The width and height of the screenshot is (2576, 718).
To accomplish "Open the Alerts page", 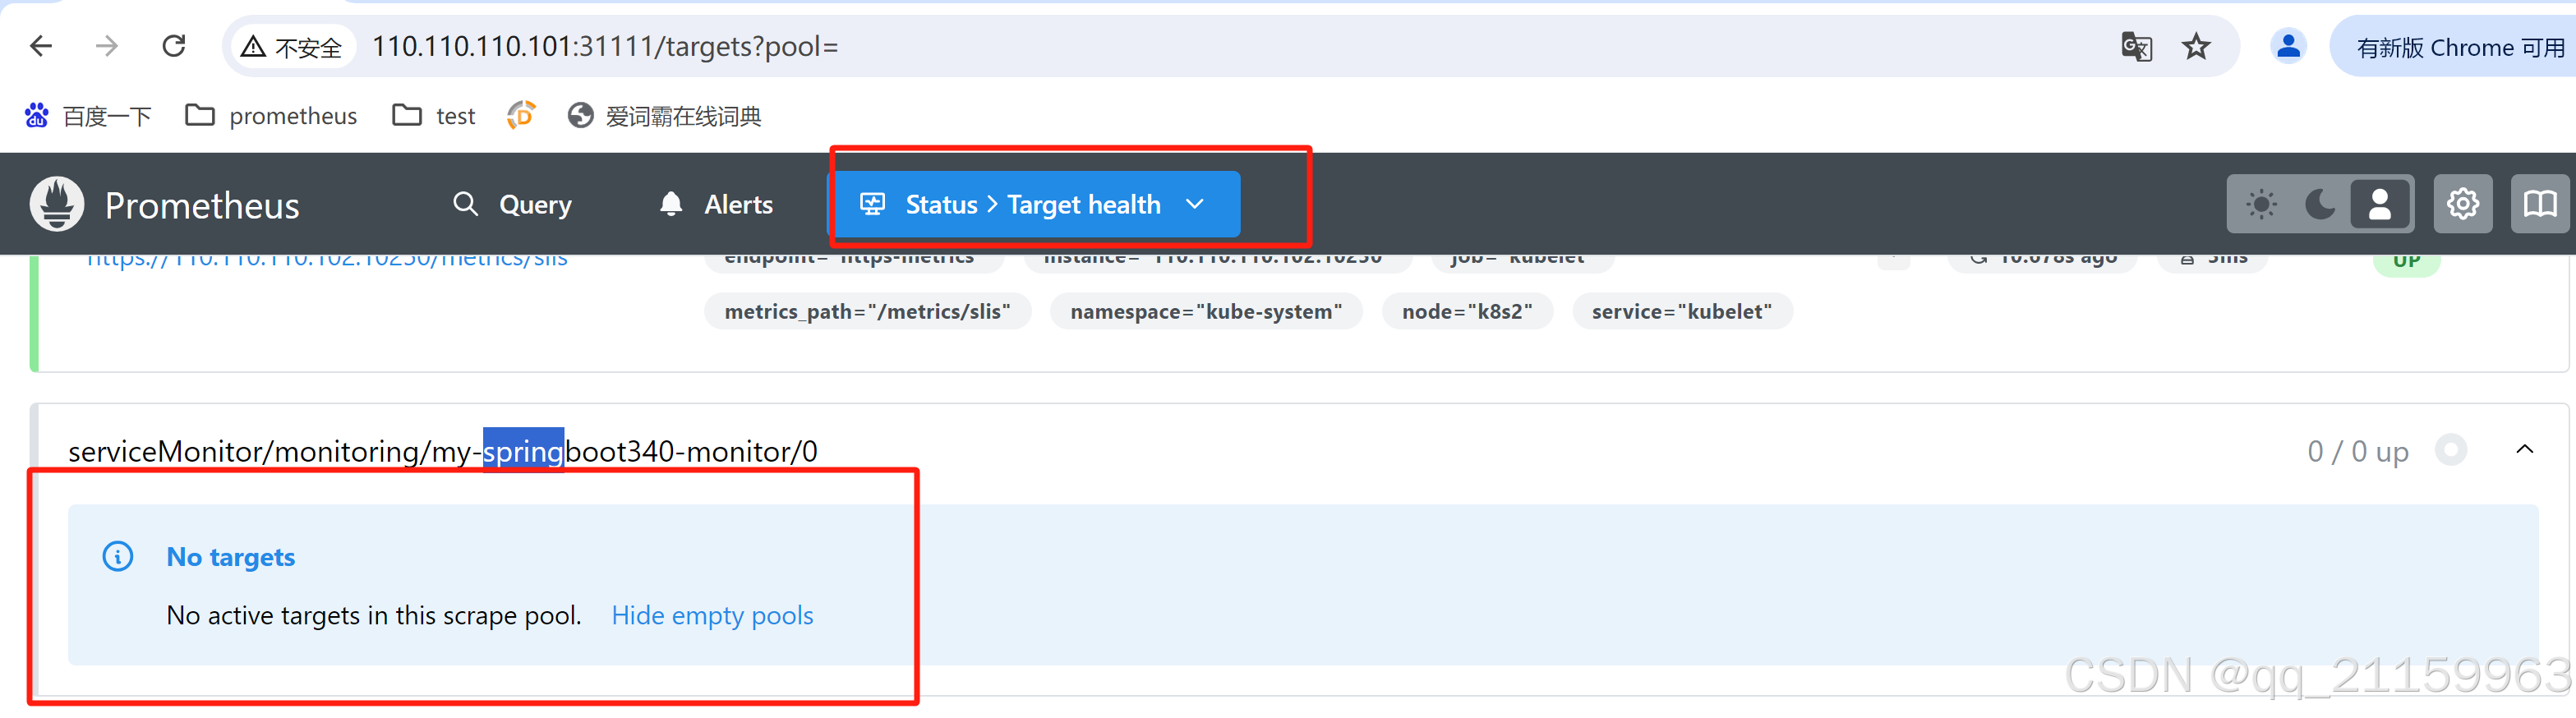I will (716, 204).
